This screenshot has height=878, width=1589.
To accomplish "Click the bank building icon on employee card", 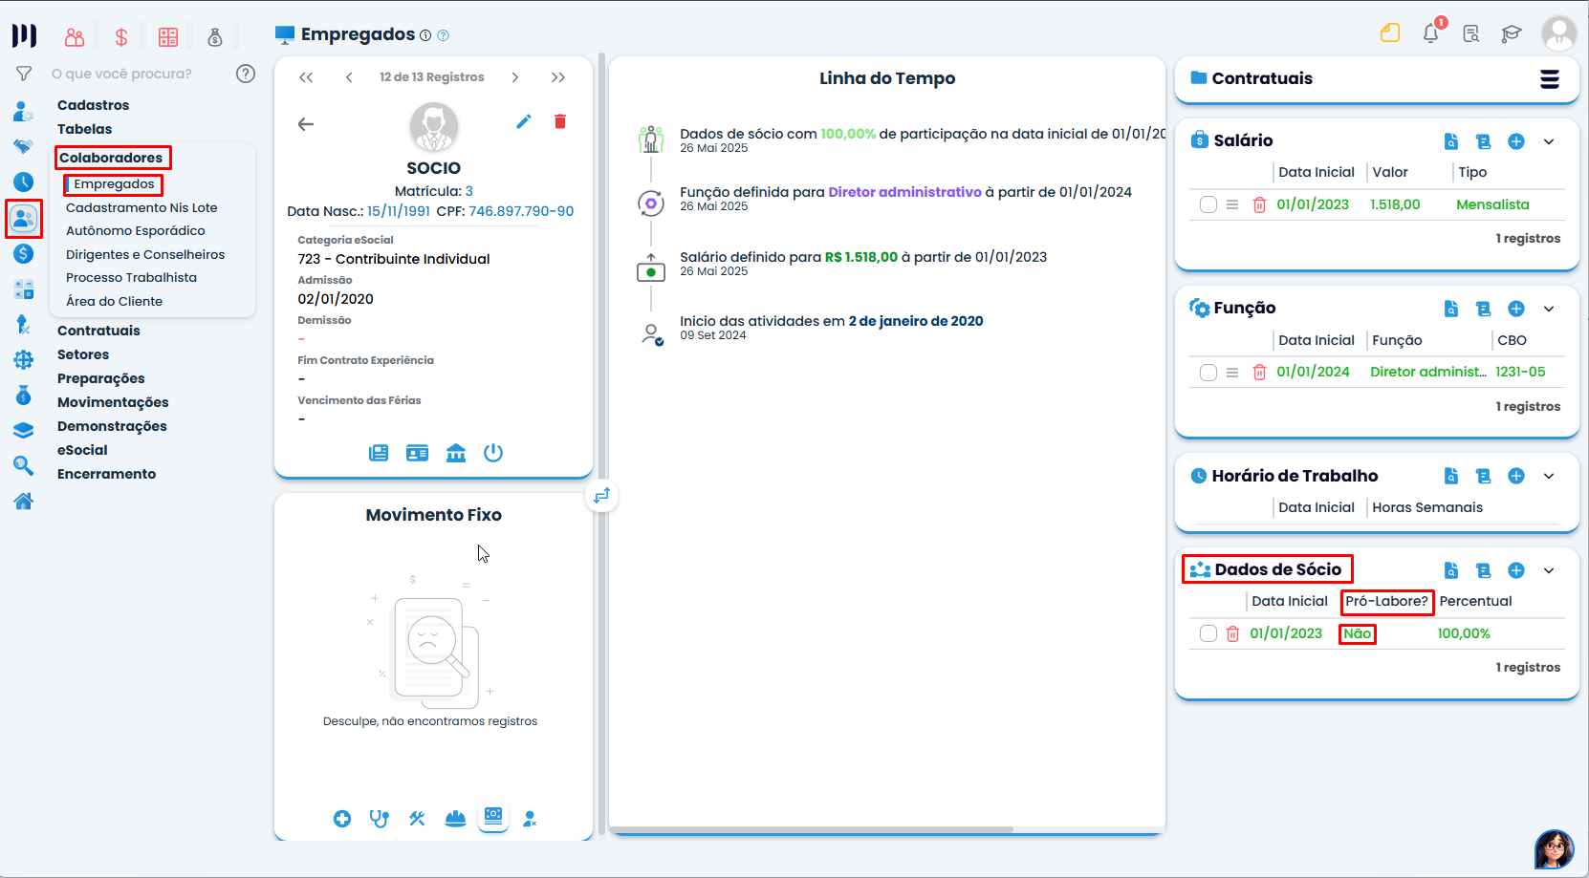I will point(456,453).
